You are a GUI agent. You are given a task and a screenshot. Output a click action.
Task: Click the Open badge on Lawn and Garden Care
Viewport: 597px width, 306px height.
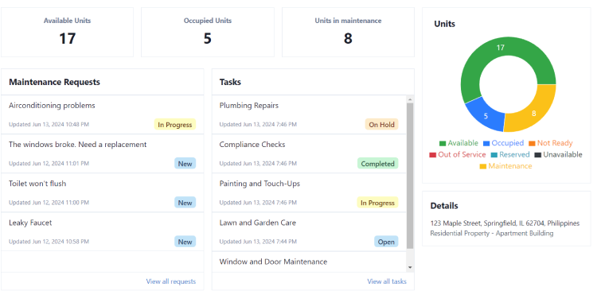pos(386,242)
